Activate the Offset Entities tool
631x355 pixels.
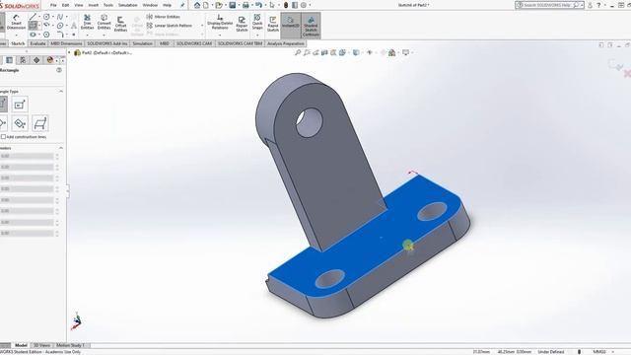[120, 24]
